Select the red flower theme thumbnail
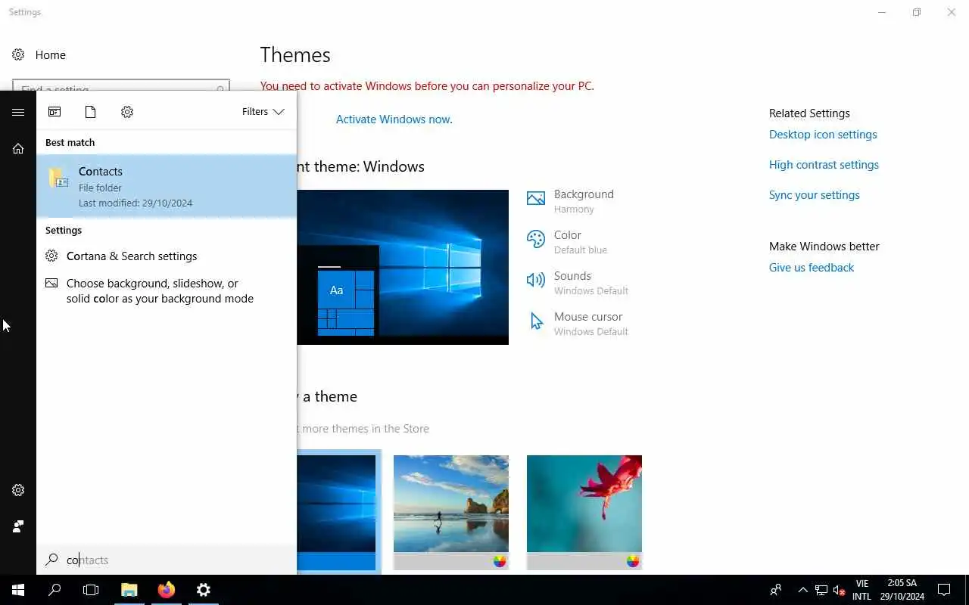The image size is (969, 605). (x=584, y=512)
